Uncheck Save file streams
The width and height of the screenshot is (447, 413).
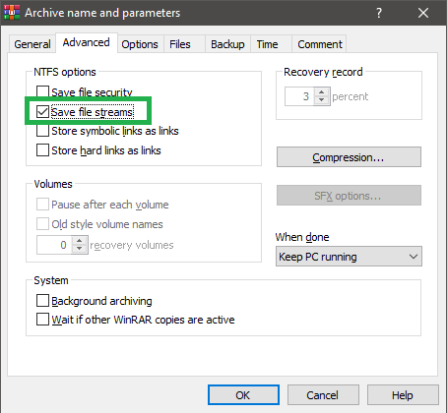tap(42, 112)
